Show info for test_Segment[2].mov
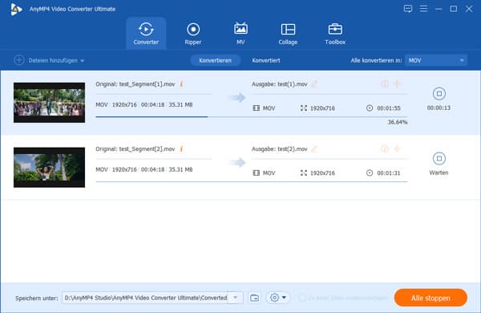 (x=182, y=149)
